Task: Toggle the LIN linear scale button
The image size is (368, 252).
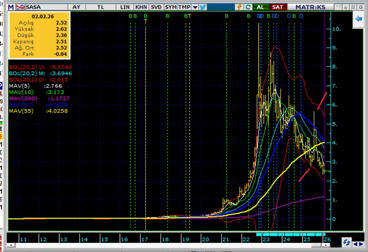Action: click(x=125, y=7)
